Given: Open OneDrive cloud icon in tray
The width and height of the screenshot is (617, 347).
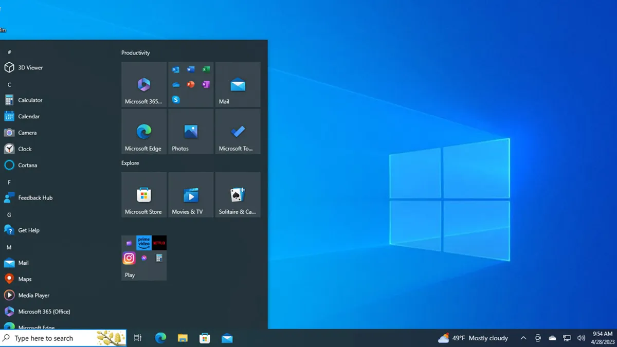Looking at the screenshot, I should (552, 338).
